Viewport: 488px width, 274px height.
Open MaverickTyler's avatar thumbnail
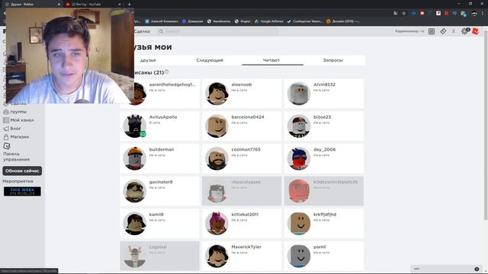[217, 256]
